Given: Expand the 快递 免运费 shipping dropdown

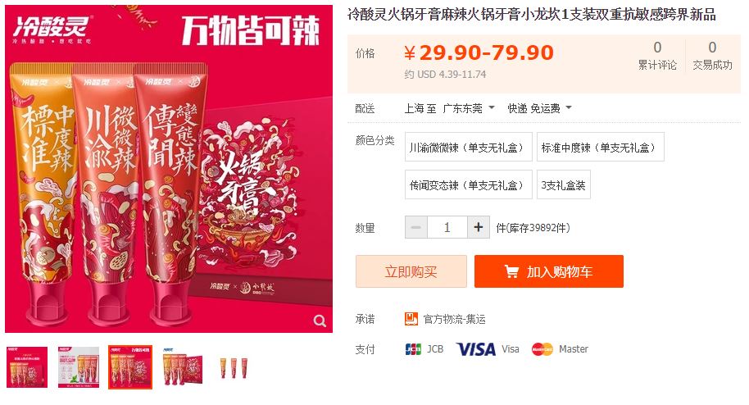Looking at the screenshot, I should [x=539, y=108].
